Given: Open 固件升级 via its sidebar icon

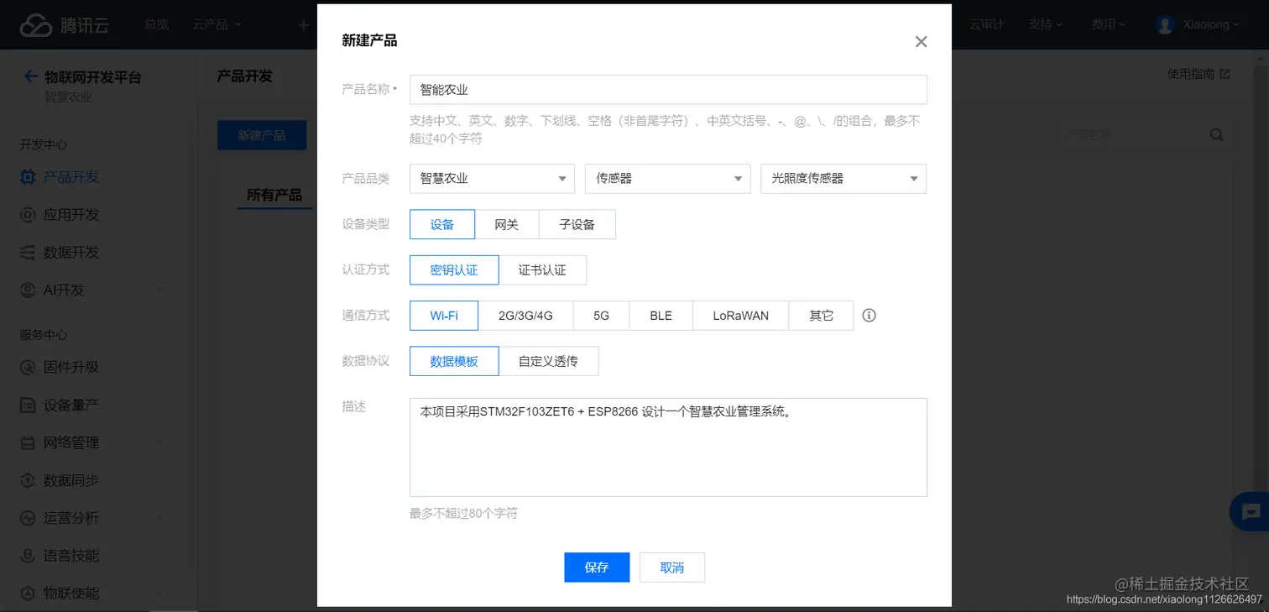Looking at the screenshot, I should [x=28, y=367].
